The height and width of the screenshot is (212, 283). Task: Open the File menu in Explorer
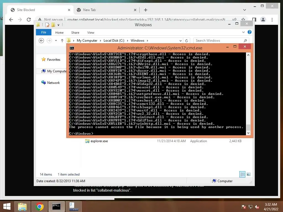pos(44,32)
